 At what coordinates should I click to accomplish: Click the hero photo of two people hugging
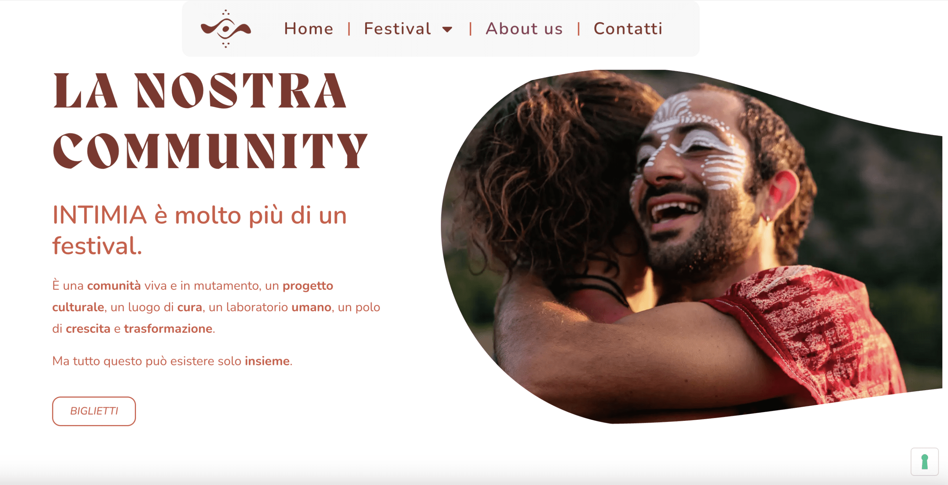691,246
